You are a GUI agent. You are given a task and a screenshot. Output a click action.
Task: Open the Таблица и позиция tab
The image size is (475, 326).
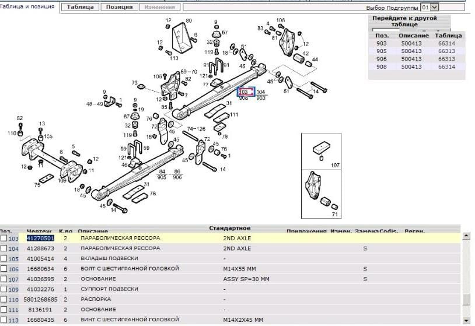[x=28, y=6]
